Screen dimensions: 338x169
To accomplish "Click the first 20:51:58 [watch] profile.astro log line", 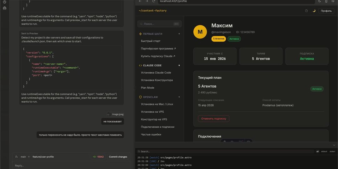I will coord(165,157).
